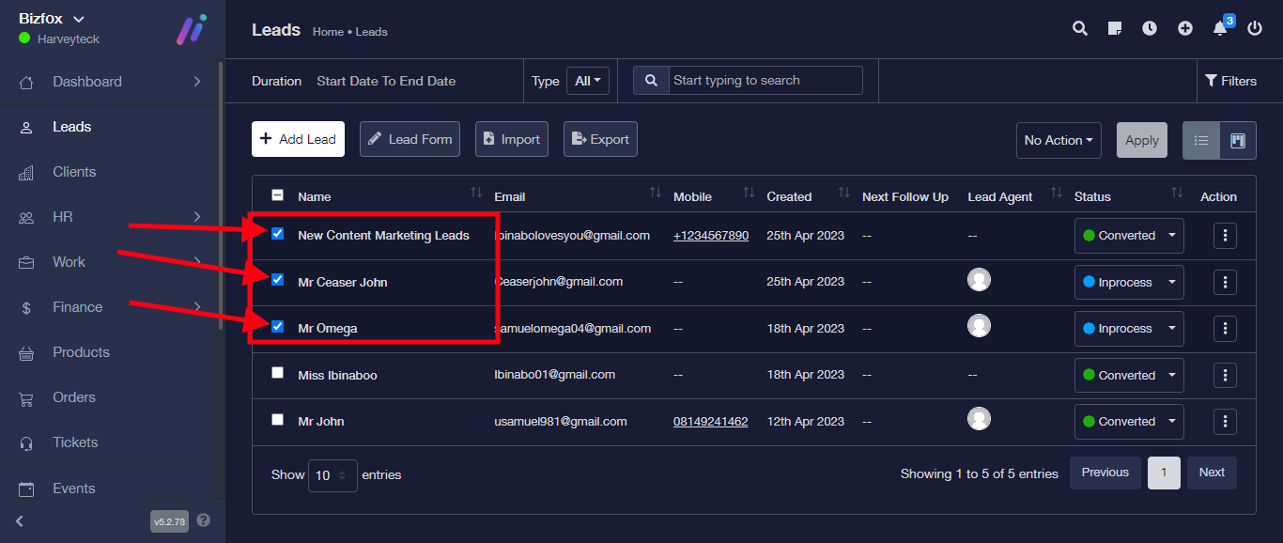Click the power logout icon
1283x543 pixels.
(1255, 28)
